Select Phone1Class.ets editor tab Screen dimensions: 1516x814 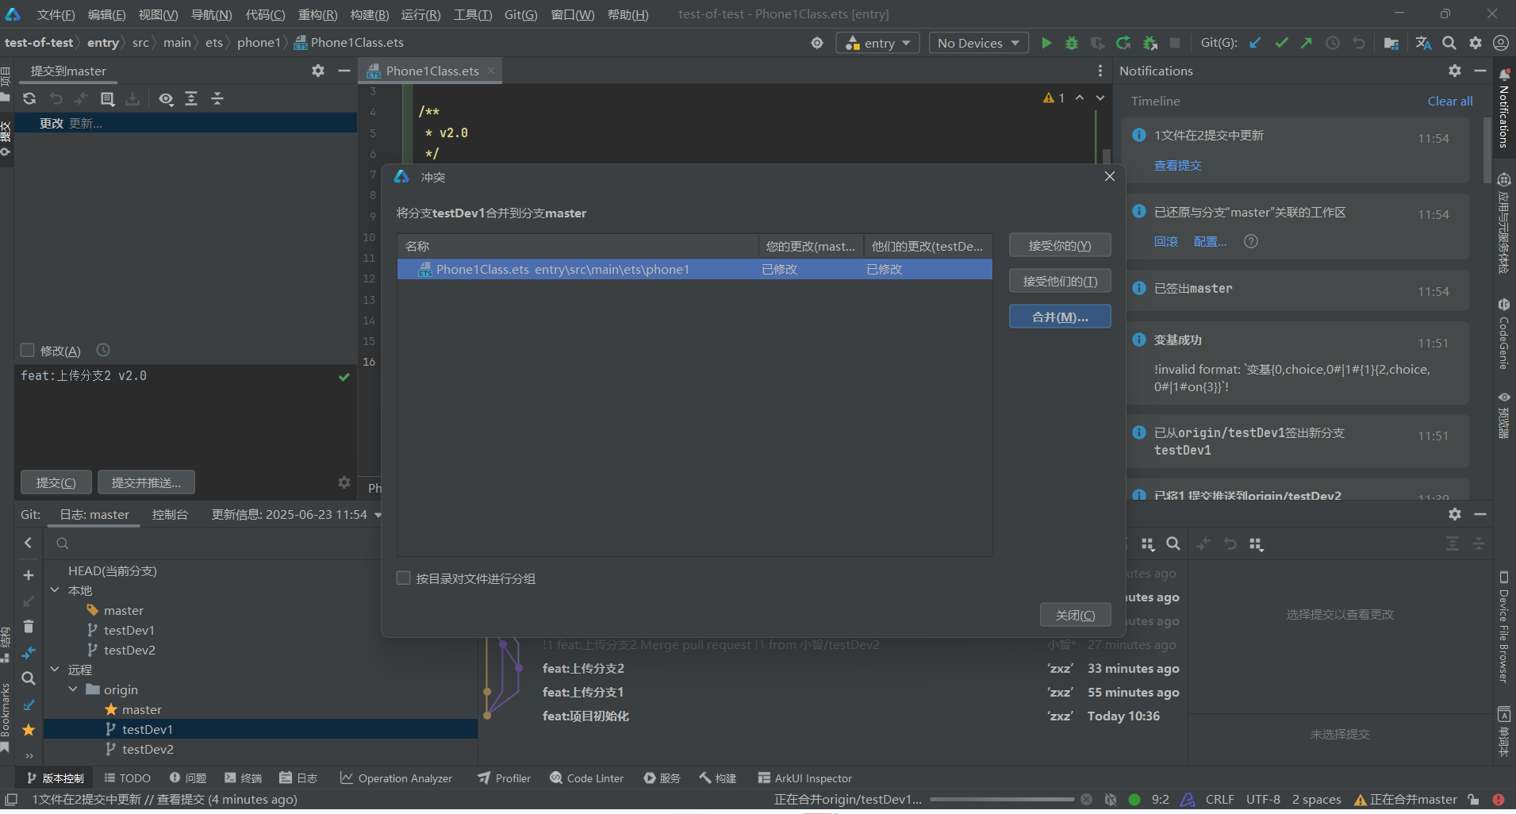coord(432,71)
